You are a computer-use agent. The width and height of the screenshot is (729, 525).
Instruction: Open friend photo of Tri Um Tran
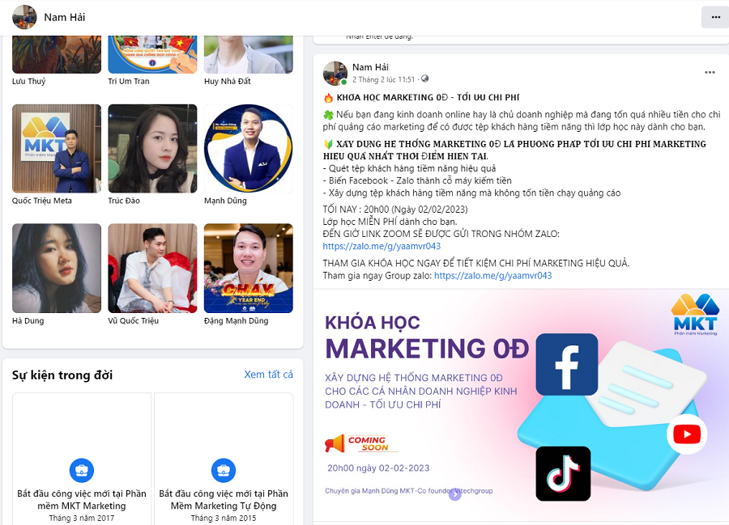click(152, 54)
